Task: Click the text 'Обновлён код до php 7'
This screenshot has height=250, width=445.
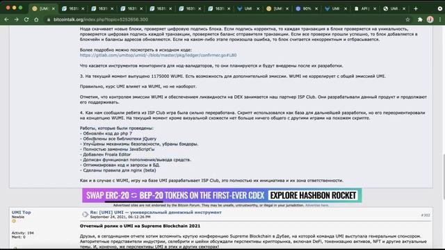Action: point(107,133)
